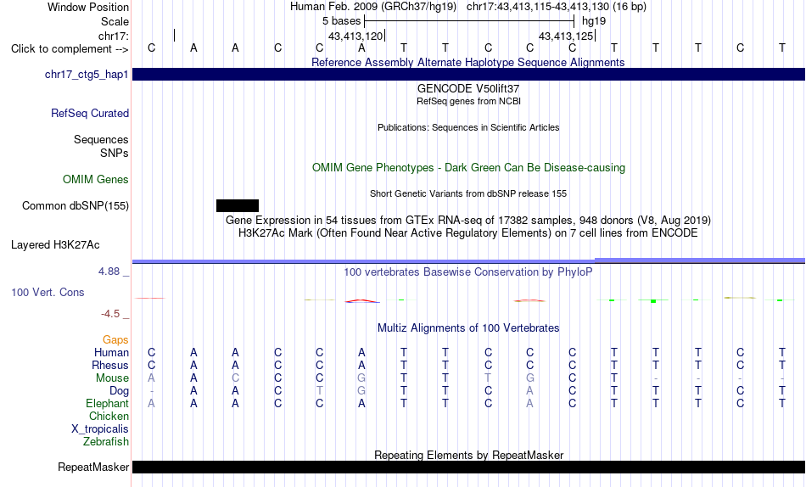Select the black dbSNP variant block

238,205
